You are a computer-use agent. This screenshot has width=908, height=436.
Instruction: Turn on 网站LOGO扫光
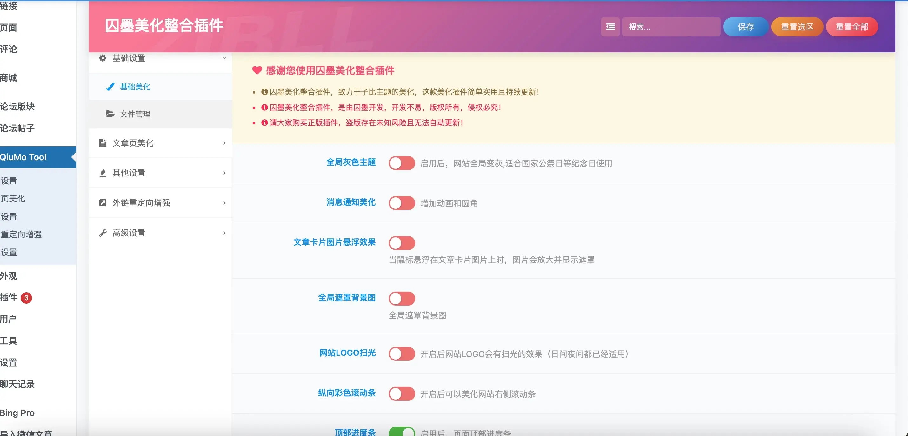click(x=402, y=354)
